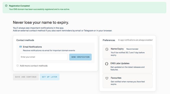Focus the Enter your email input field
The height and width of the screenshot is (94, 170).
[x=43, y=57]
